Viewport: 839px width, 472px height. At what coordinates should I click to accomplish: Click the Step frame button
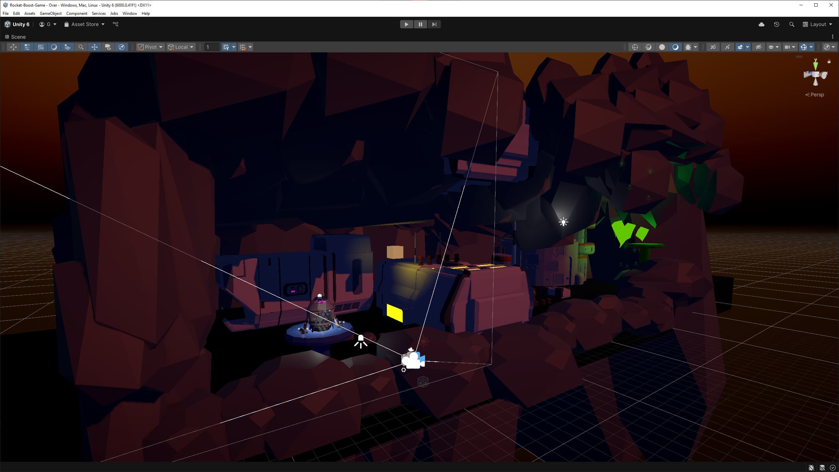[434, 24]
